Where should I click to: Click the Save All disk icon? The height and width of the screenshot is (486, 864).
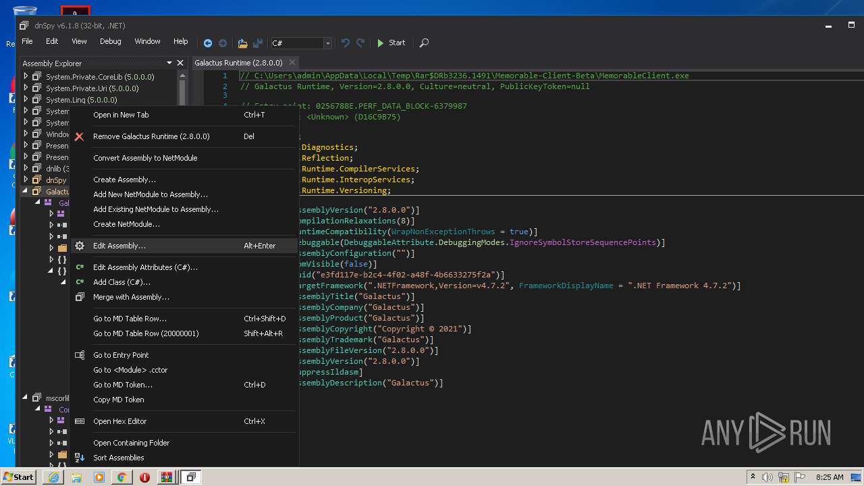pyautogui.click(x=257, y=43)
